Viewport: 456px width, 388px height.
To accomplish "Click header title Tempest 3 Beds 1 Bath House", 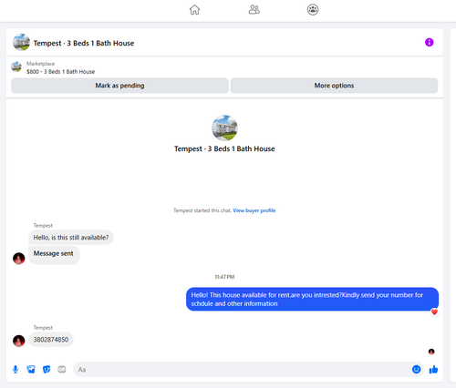I will [84, 43].
